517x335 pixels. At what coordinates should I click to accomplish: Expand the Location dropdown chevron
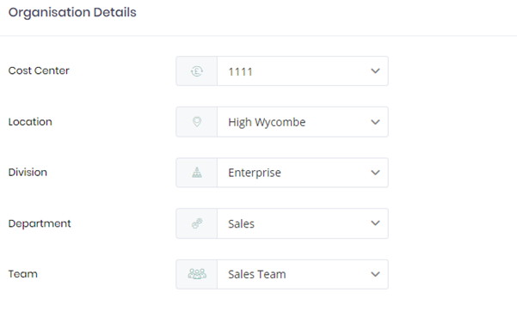(x=375, y=122)
